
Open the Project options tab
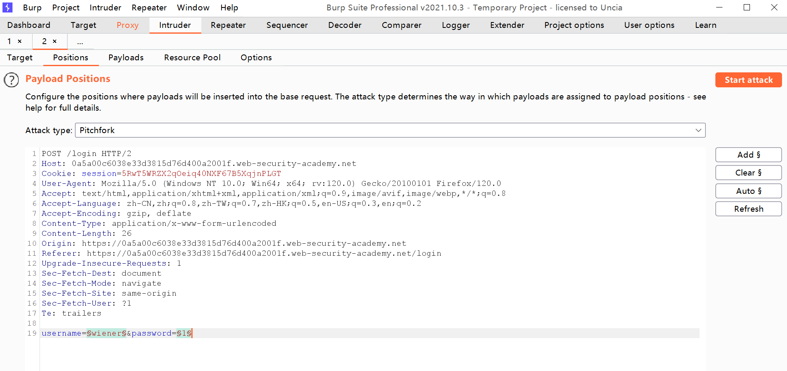click(574, 25)
